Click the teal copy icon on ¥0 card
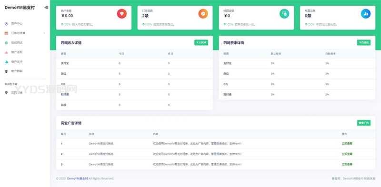Viewport: 381px width, 187px height. (x=284, y=14)
